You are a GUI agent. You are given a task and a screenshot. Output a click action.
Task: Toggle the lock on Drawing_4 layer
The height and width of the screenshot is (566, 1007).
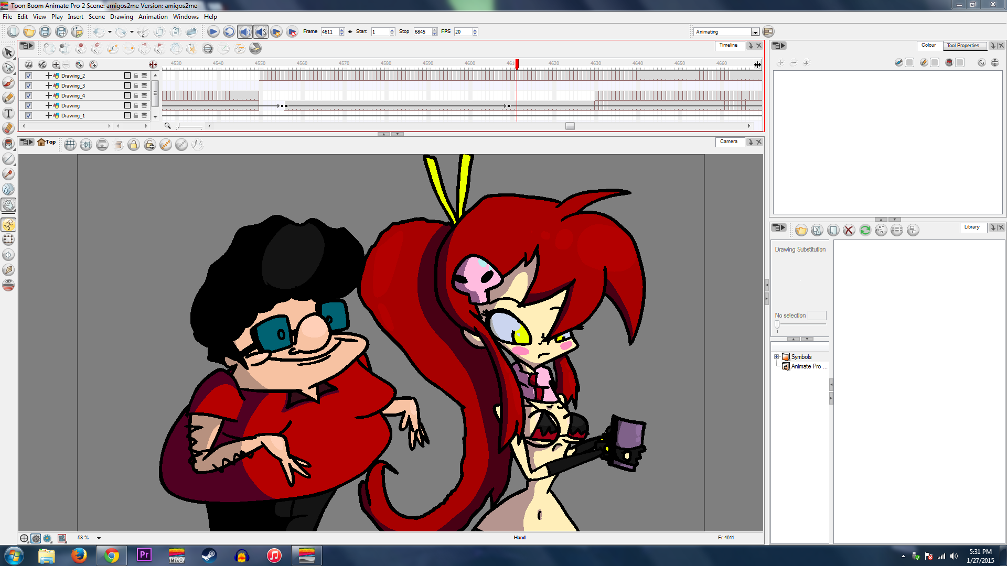(x=136, y=95)
